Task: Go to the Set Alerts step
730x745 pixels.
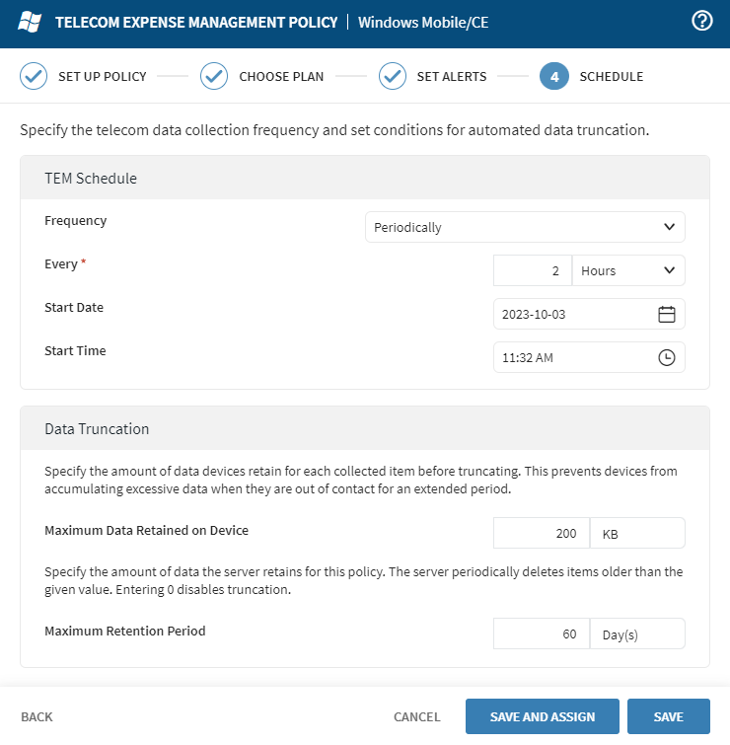Action: [x=451, y=76]
